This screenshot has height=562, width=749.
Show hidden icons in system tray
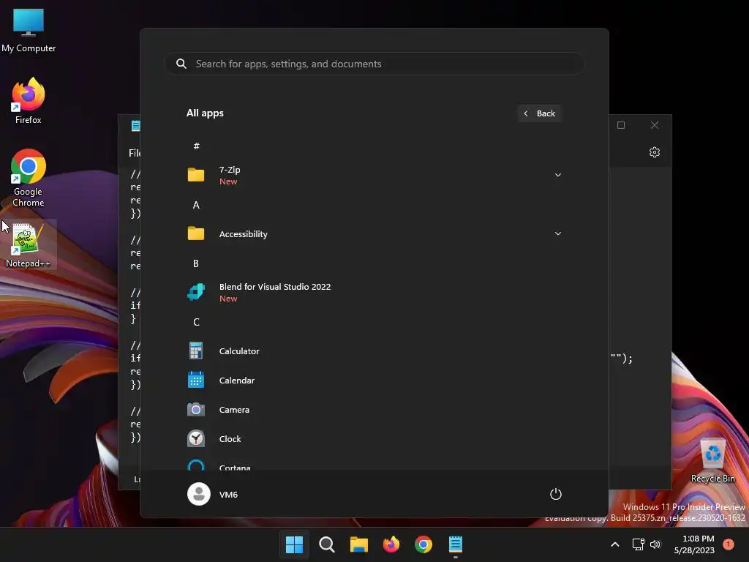[615, 544]
